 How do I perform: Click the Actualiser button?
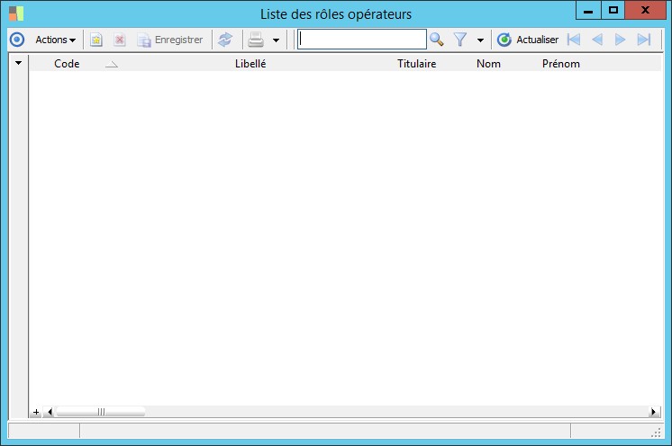click(528, 40)
